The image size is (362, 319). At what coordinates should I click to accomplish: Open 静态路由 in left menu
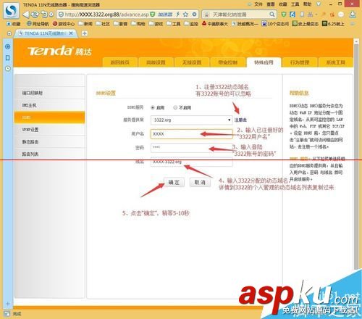point(50,142)
